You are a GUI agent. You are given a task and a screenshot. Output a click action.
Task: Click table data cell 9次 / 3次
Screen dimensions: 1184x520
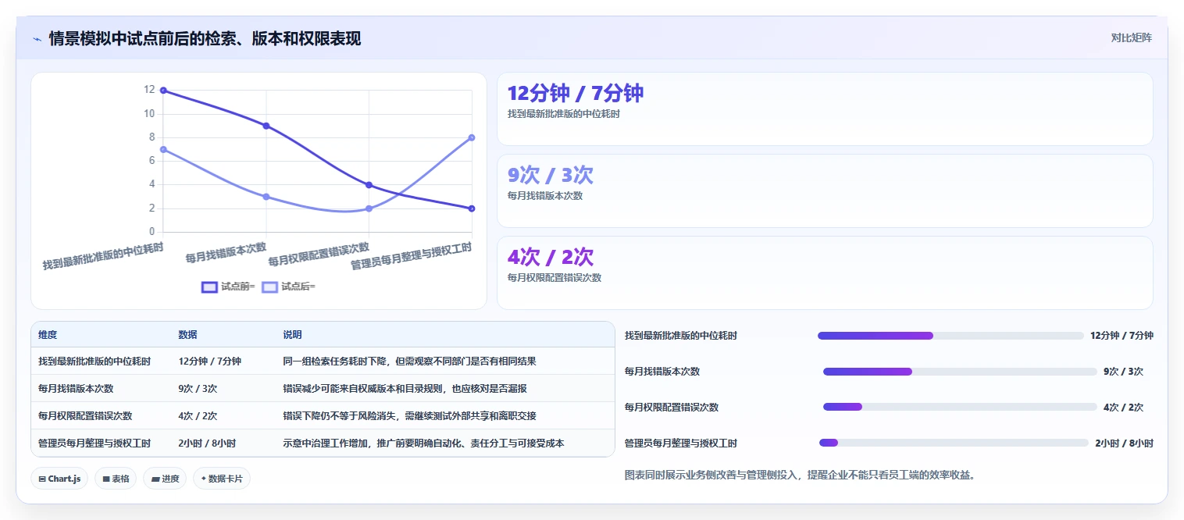coord(198,389)
